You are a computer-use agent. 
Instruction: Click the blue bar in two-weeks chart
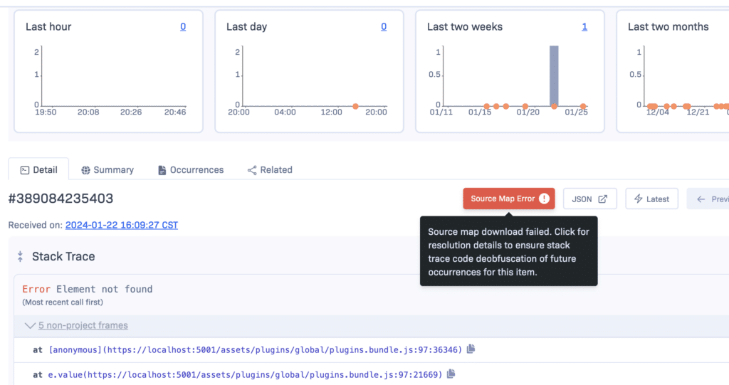[x=554, y=75]
